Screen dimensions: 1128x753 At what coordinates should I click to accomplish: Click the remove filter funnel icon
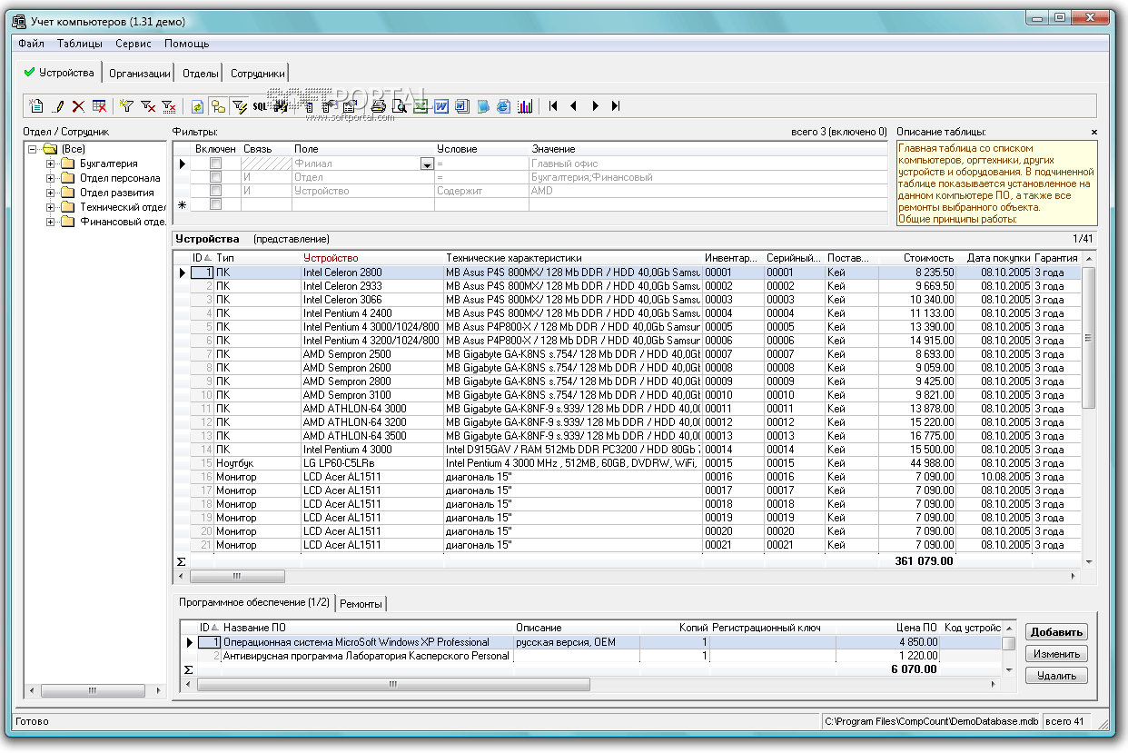(x=148, y=106)
